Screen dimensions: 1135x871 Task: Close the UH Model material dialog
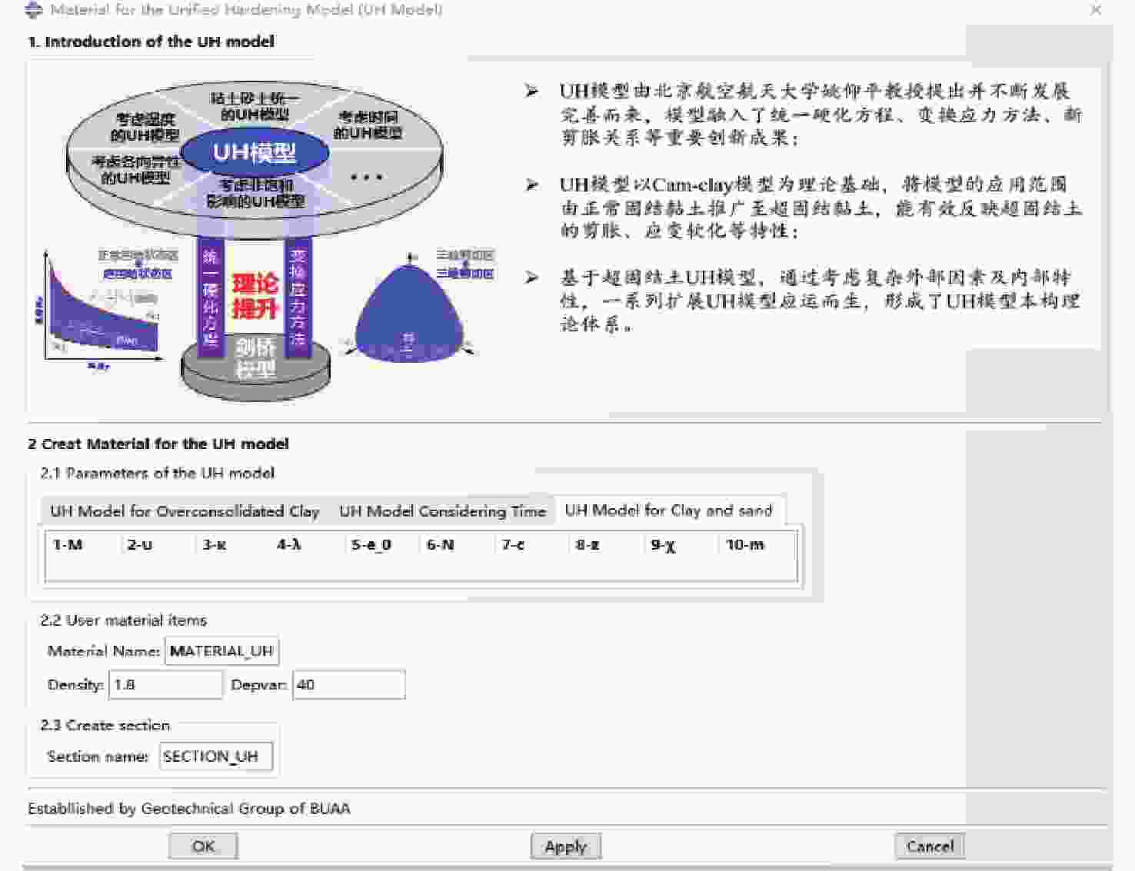[1096, 10]
